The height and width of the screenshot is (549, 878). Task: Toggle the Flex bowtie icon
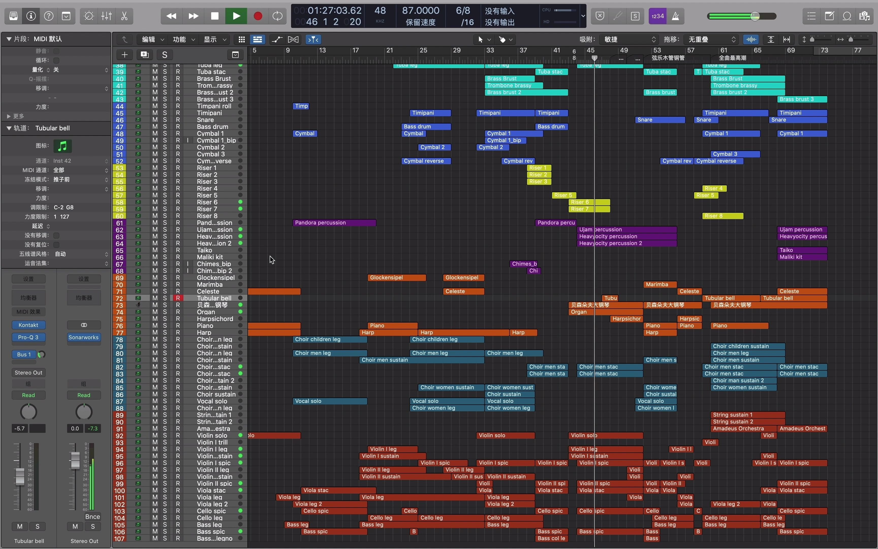point(293,39)
